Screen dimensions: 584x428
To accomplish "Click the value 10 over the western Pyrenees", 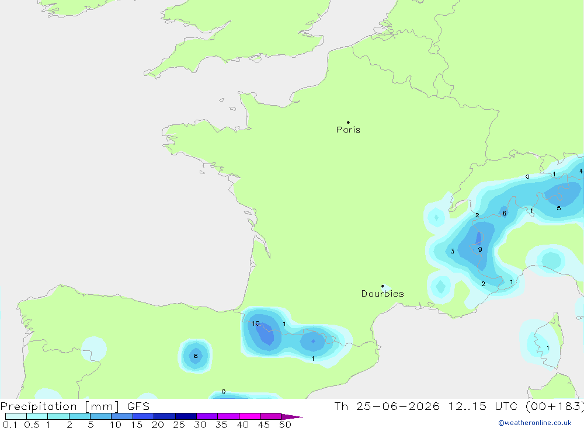I will coord(256,323).
